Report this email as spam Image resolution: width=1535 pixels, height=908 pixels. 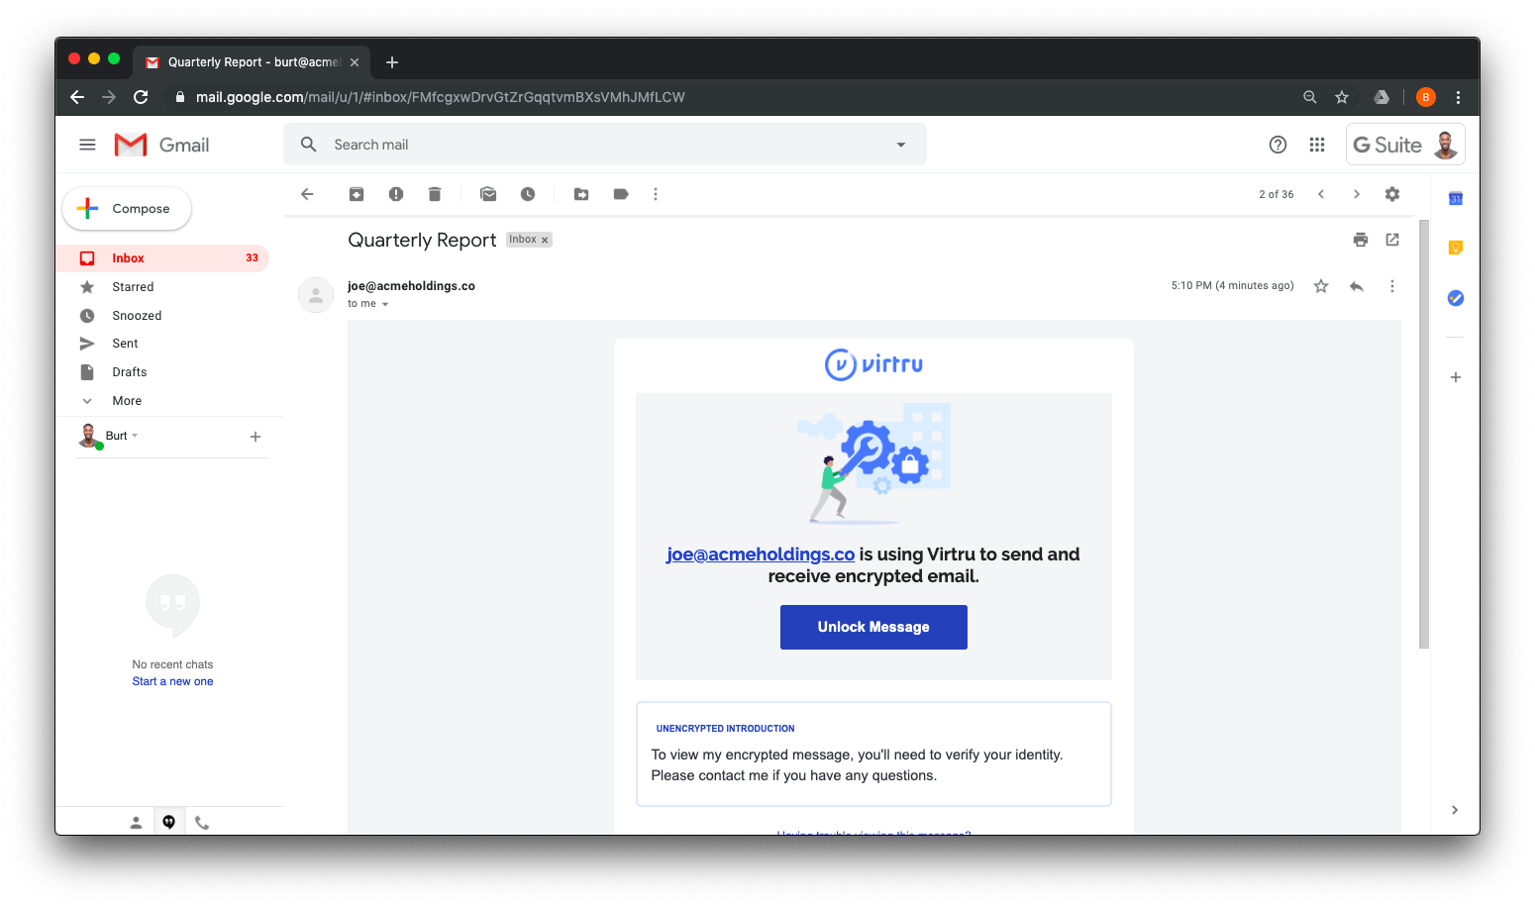click(396, 194)
